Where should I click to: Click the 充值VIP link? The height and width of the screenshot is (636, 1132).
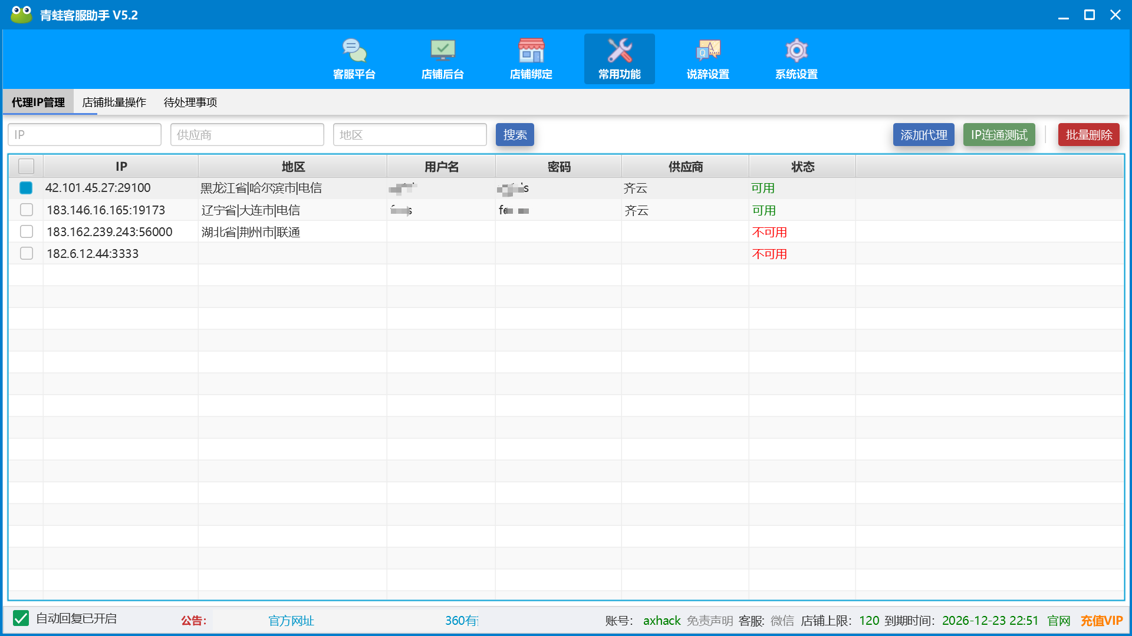1101,621
